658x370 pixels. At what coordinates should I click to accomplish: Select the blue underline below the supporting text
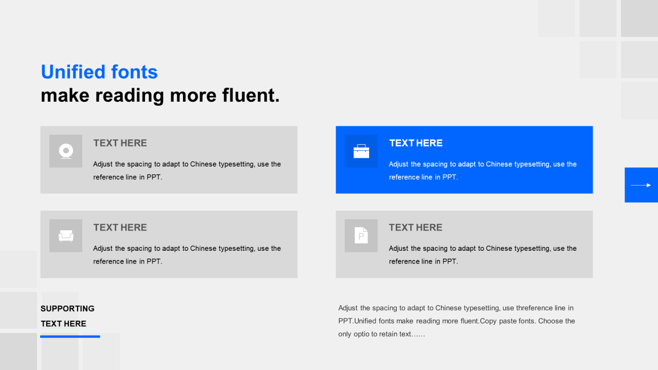[x=70, y=337]
